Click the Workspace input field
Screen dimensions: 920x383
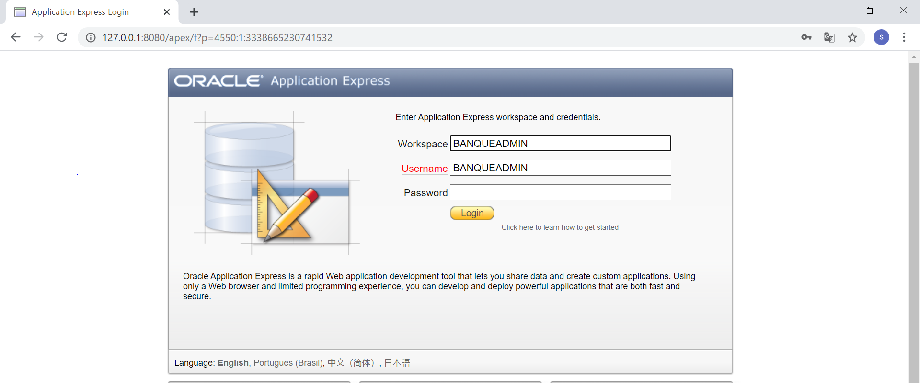click(x=561, y=144)
